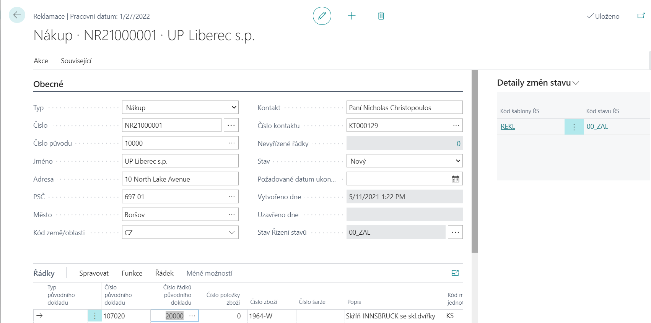Open record in new window icon
Image resolution: width=651 pixels, height=323 pixels.
pyautogui.click(x=641, y=16)
